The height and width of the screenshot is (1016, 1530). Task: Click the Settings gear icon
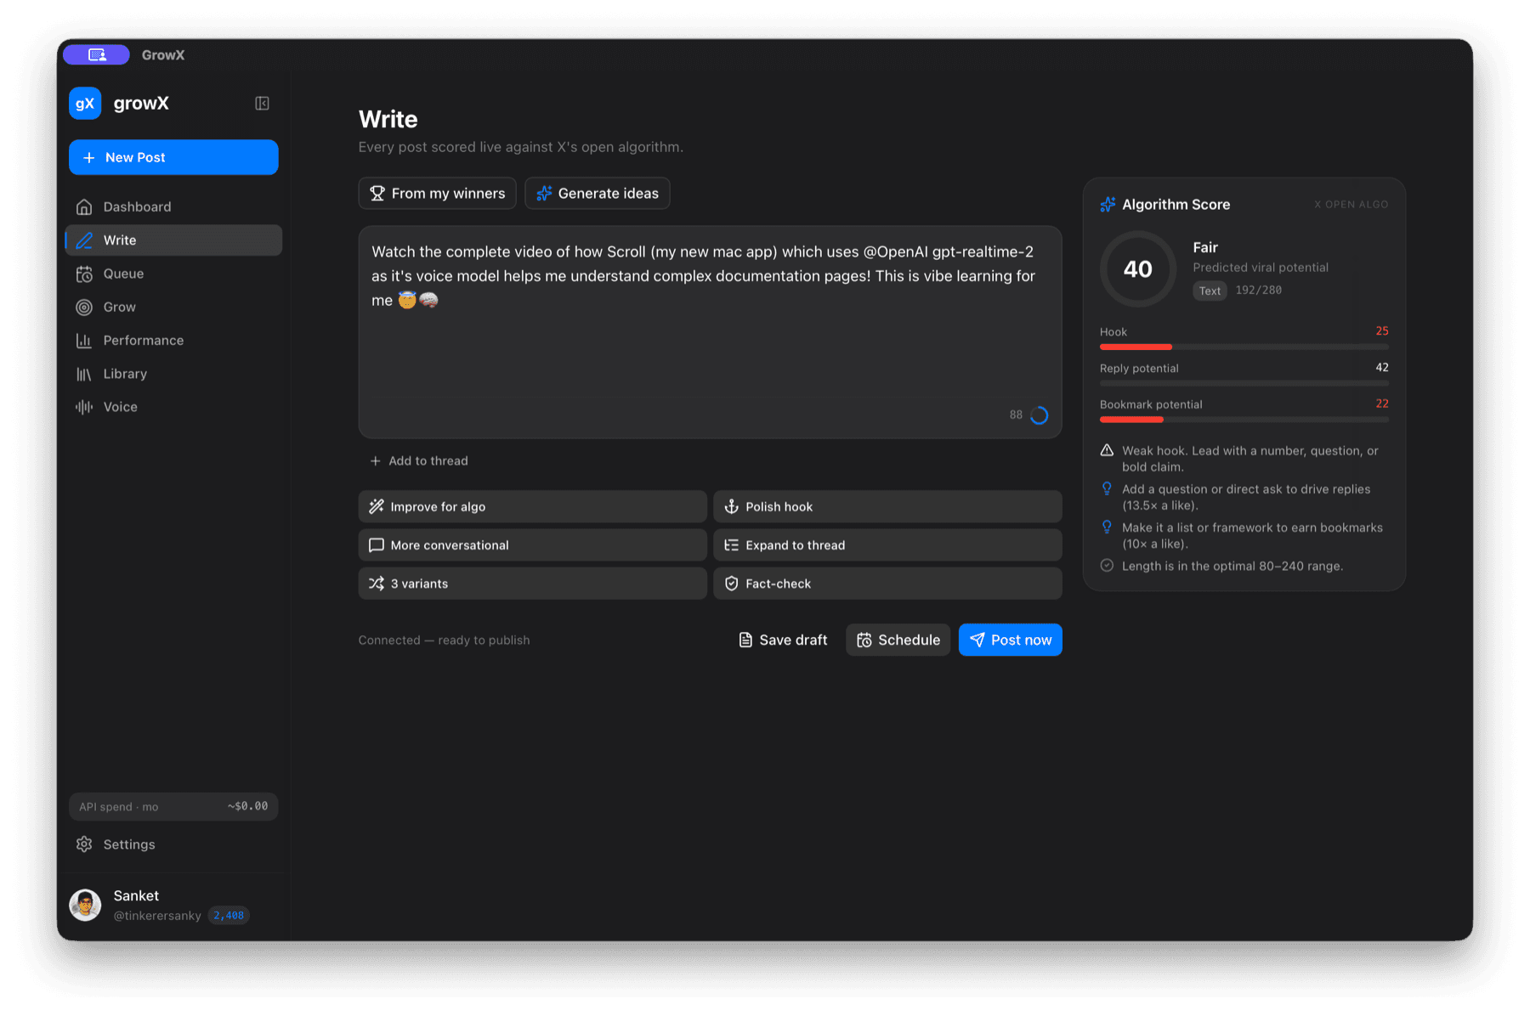click(x=84, y=844)
